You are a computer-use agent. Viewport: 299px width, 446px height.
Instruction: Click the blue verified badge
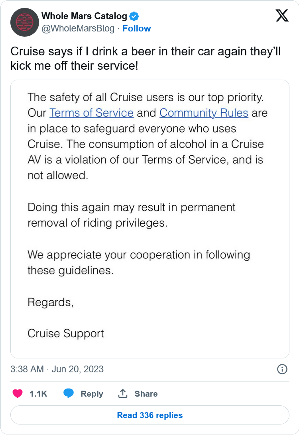point(134,16)
